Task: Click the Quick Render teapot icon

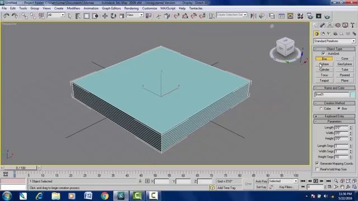Action: pyautogui.click(x=327, y=16)
